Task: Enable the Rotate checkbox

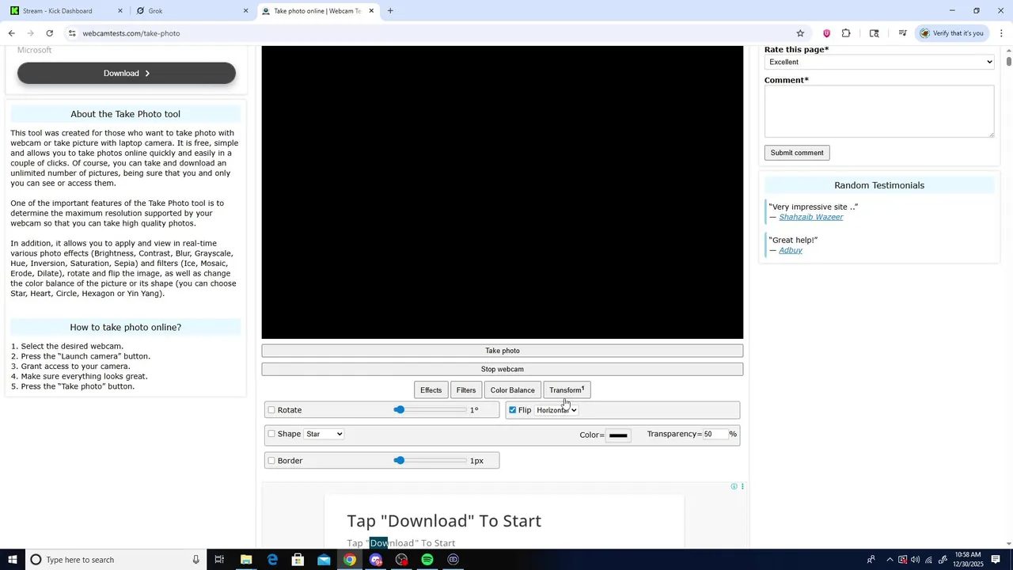Action: click(271, 410)
